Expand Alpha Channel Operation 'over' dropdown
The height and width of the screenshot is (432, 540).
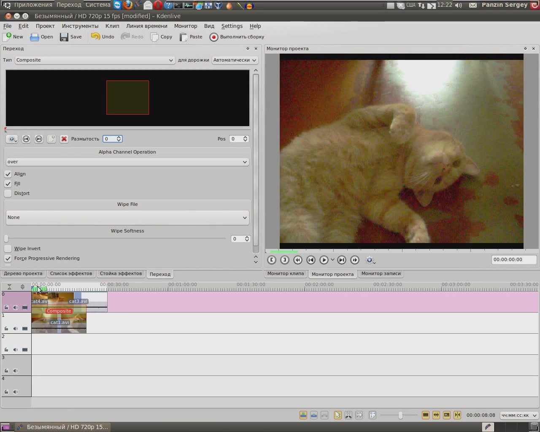click(x=127, y=162)
